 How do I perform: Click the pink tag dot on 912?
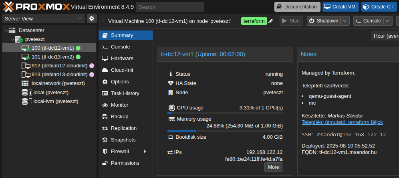point(92,66)
